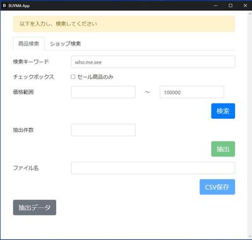Viewport: 252px width, 240px height.
Task: Open the 抽出データ button
Action: point(35,207)
